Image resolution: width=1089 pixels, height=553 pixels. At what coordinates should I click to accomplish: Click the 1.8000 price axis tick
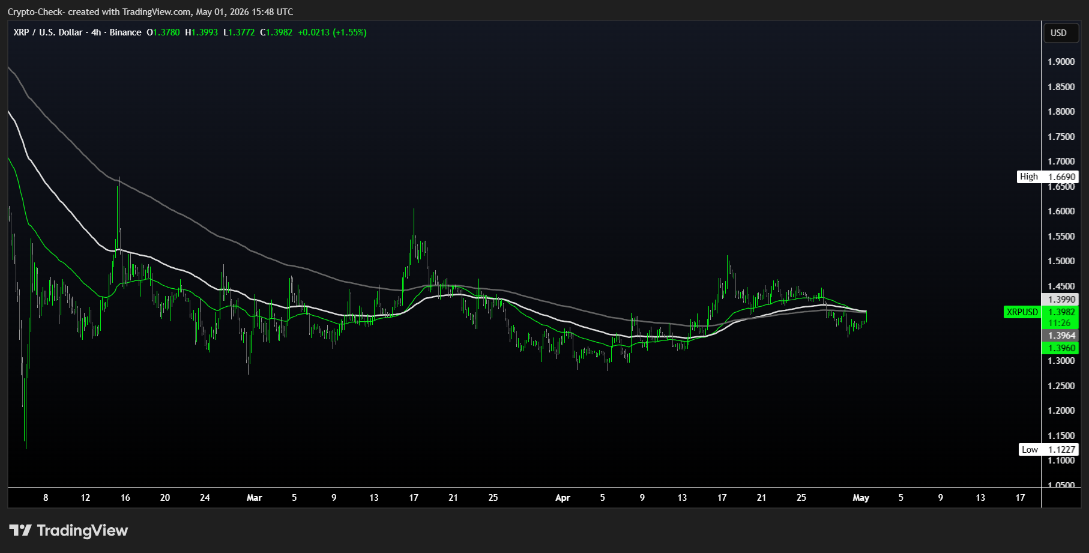(1061, 112)
